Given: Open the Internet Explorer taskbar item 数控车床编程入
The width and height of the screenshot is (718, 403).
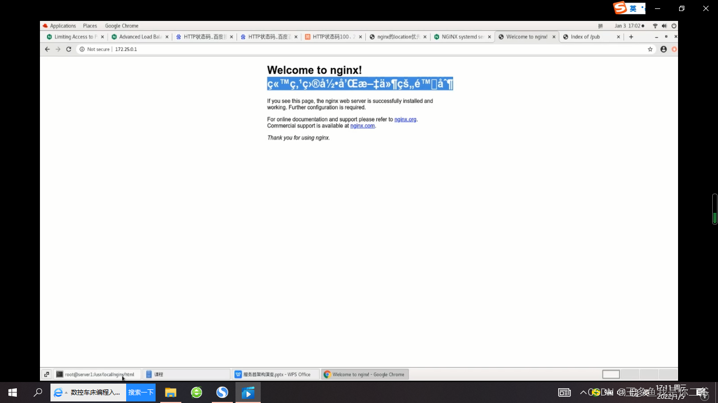Looking at the screenshot, I should pyautogui.click(x=88, y=393).
